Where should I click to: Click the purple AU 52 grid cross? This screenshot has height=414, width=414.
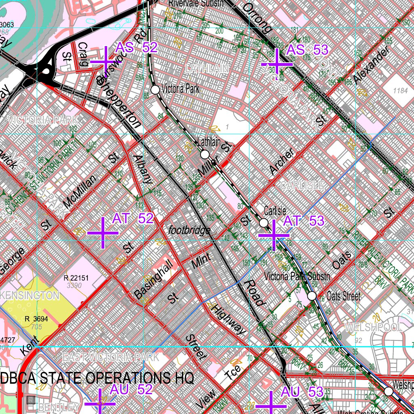(100, 403)
